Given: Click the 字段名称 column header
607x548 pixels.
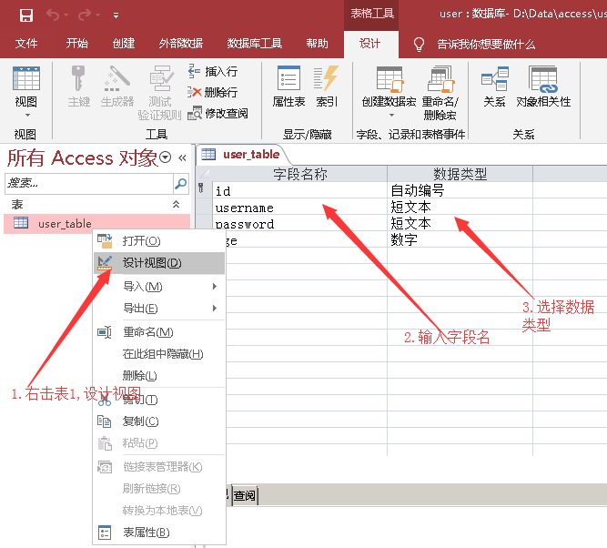Looking at the screenshot, I should tap(299, 174).
